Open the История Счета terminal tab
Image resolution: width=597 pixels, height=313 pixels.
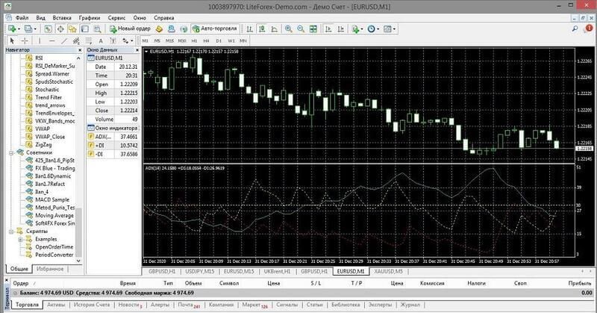click(x=92, y=305)
